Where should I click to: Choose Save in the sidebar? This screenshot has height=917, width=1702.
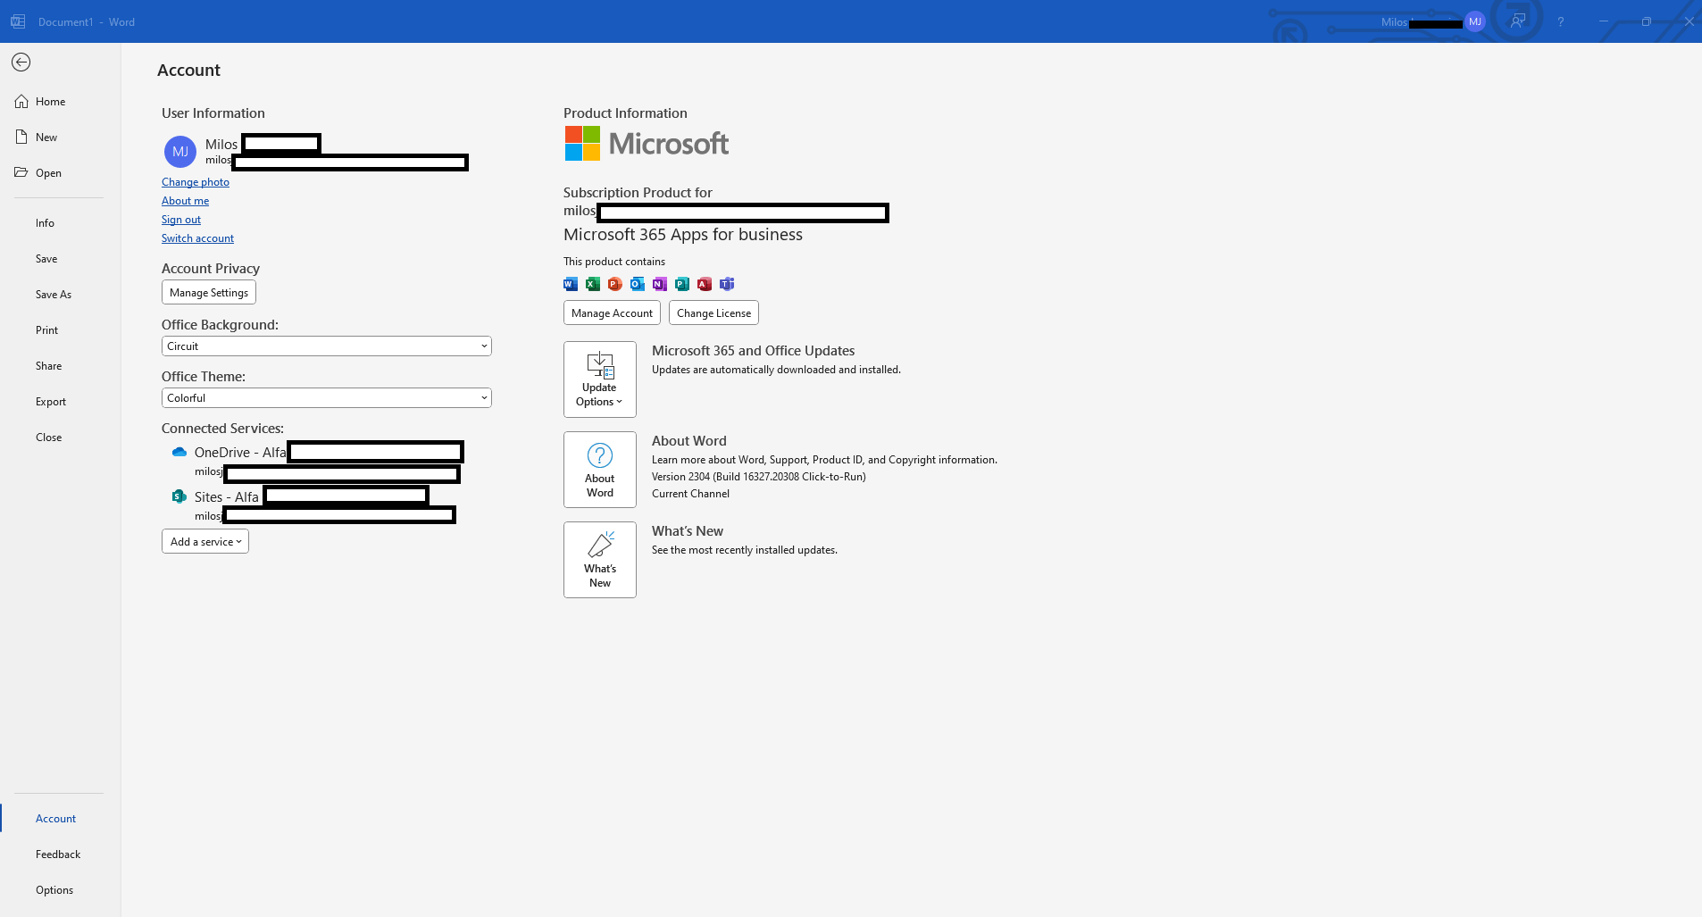46,259
